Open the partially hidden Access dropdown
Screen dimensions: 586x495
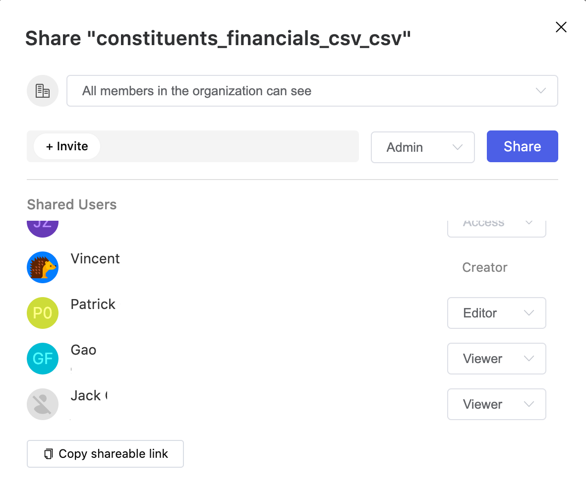[496, 227]
